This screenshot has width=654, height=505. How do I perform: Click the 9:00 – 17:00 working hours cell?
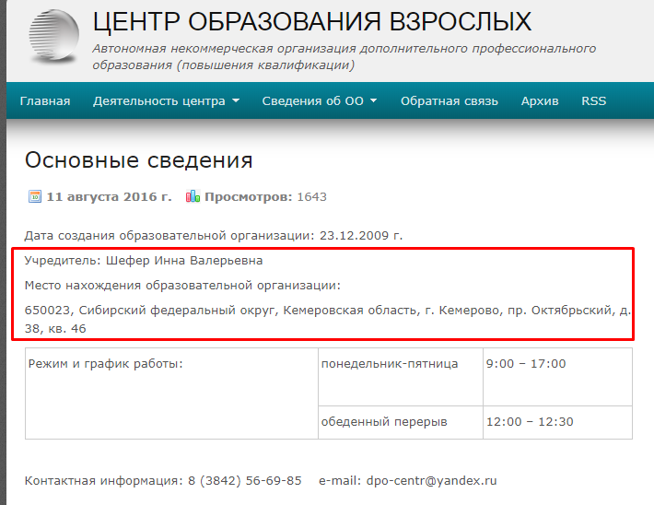(x=527, y=364)
